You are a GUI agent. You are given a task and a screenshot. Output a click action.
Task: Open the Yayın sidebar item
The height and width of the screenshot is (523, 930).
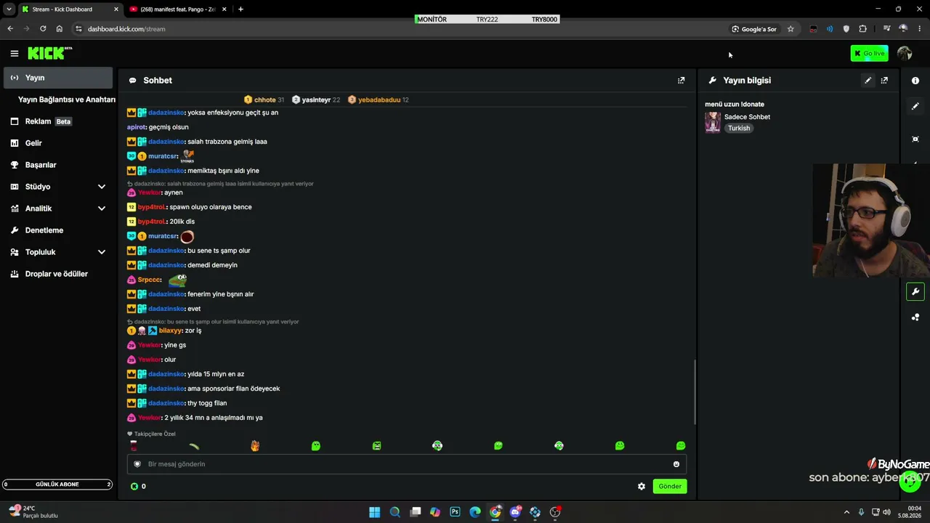coord(58,78)
